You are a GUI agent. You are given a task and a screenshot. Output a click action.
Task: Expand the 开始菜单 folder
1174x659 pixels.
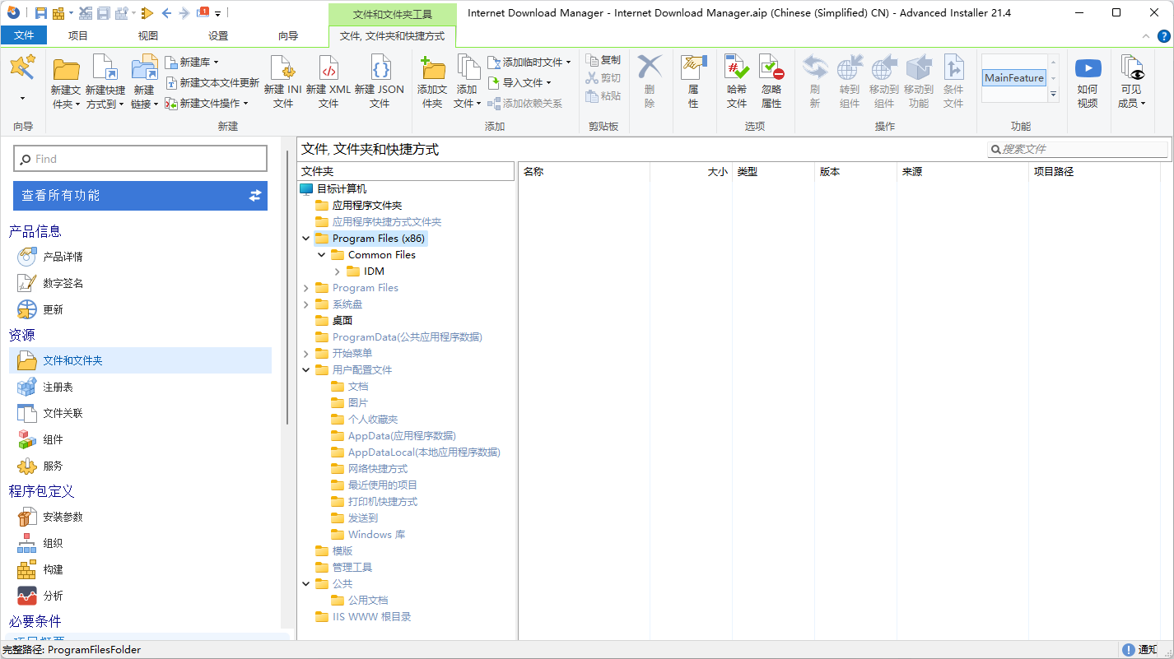point(306,354)
